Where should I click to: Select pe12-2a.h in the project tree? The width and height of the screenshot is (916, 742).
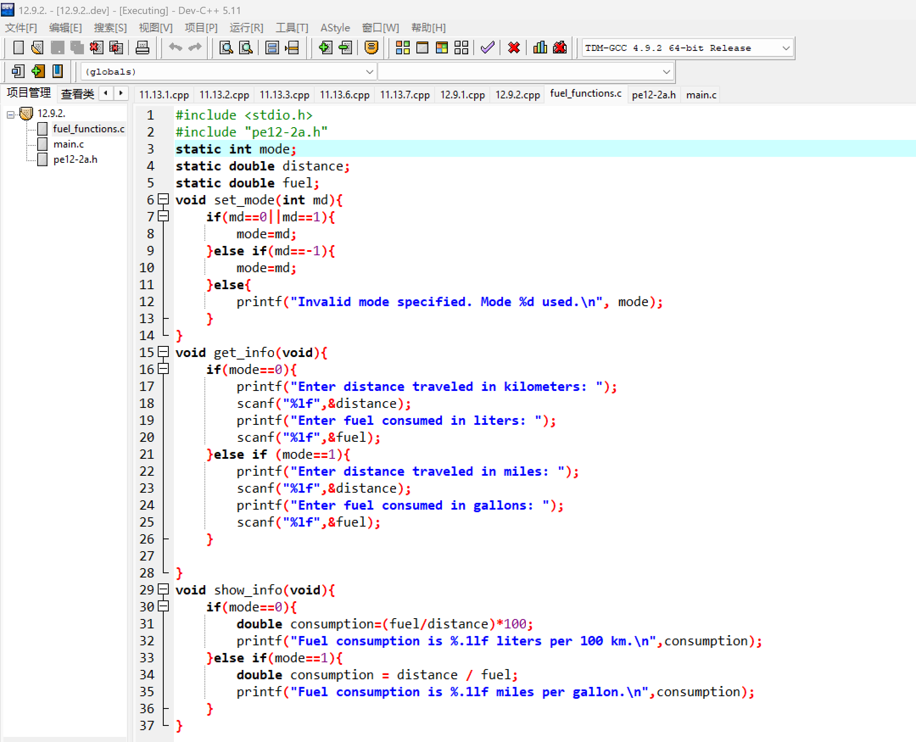point(75,159)
